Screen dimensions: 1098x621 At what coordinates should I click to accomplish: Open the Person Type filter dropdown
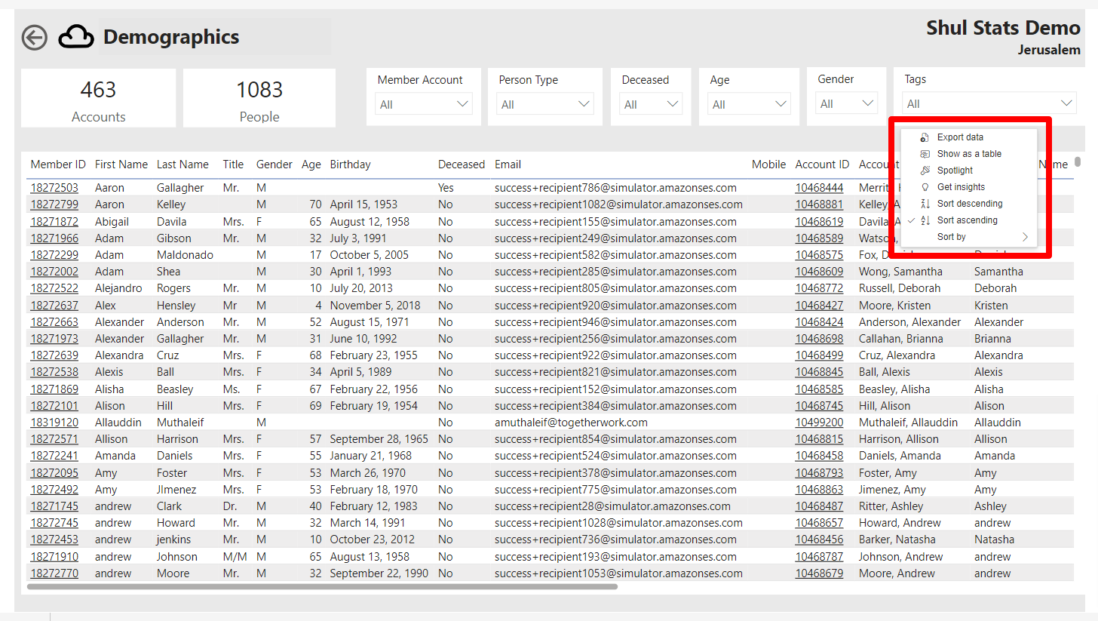pyautogui.click(x=583, y=103)
